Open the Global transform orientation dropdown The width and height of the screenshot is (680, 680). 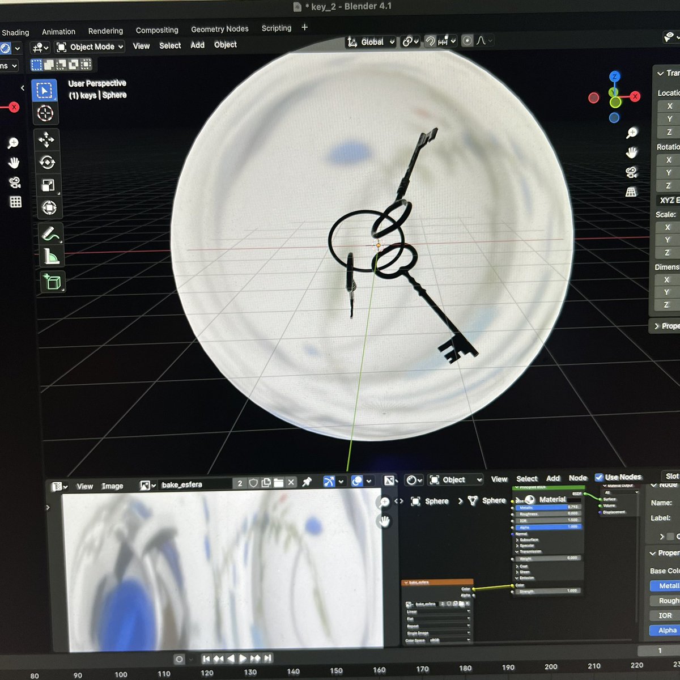click(x=371, y=42)
